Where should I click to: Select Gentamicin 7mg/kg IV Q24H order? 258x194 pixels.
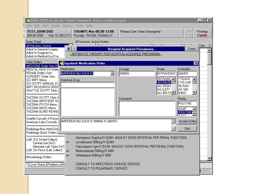131,138
